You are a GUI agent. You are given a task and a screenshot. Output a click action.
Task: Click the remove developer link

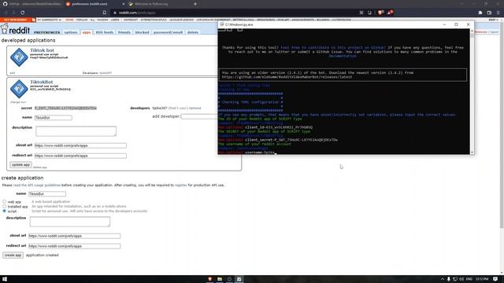(195, 108)
